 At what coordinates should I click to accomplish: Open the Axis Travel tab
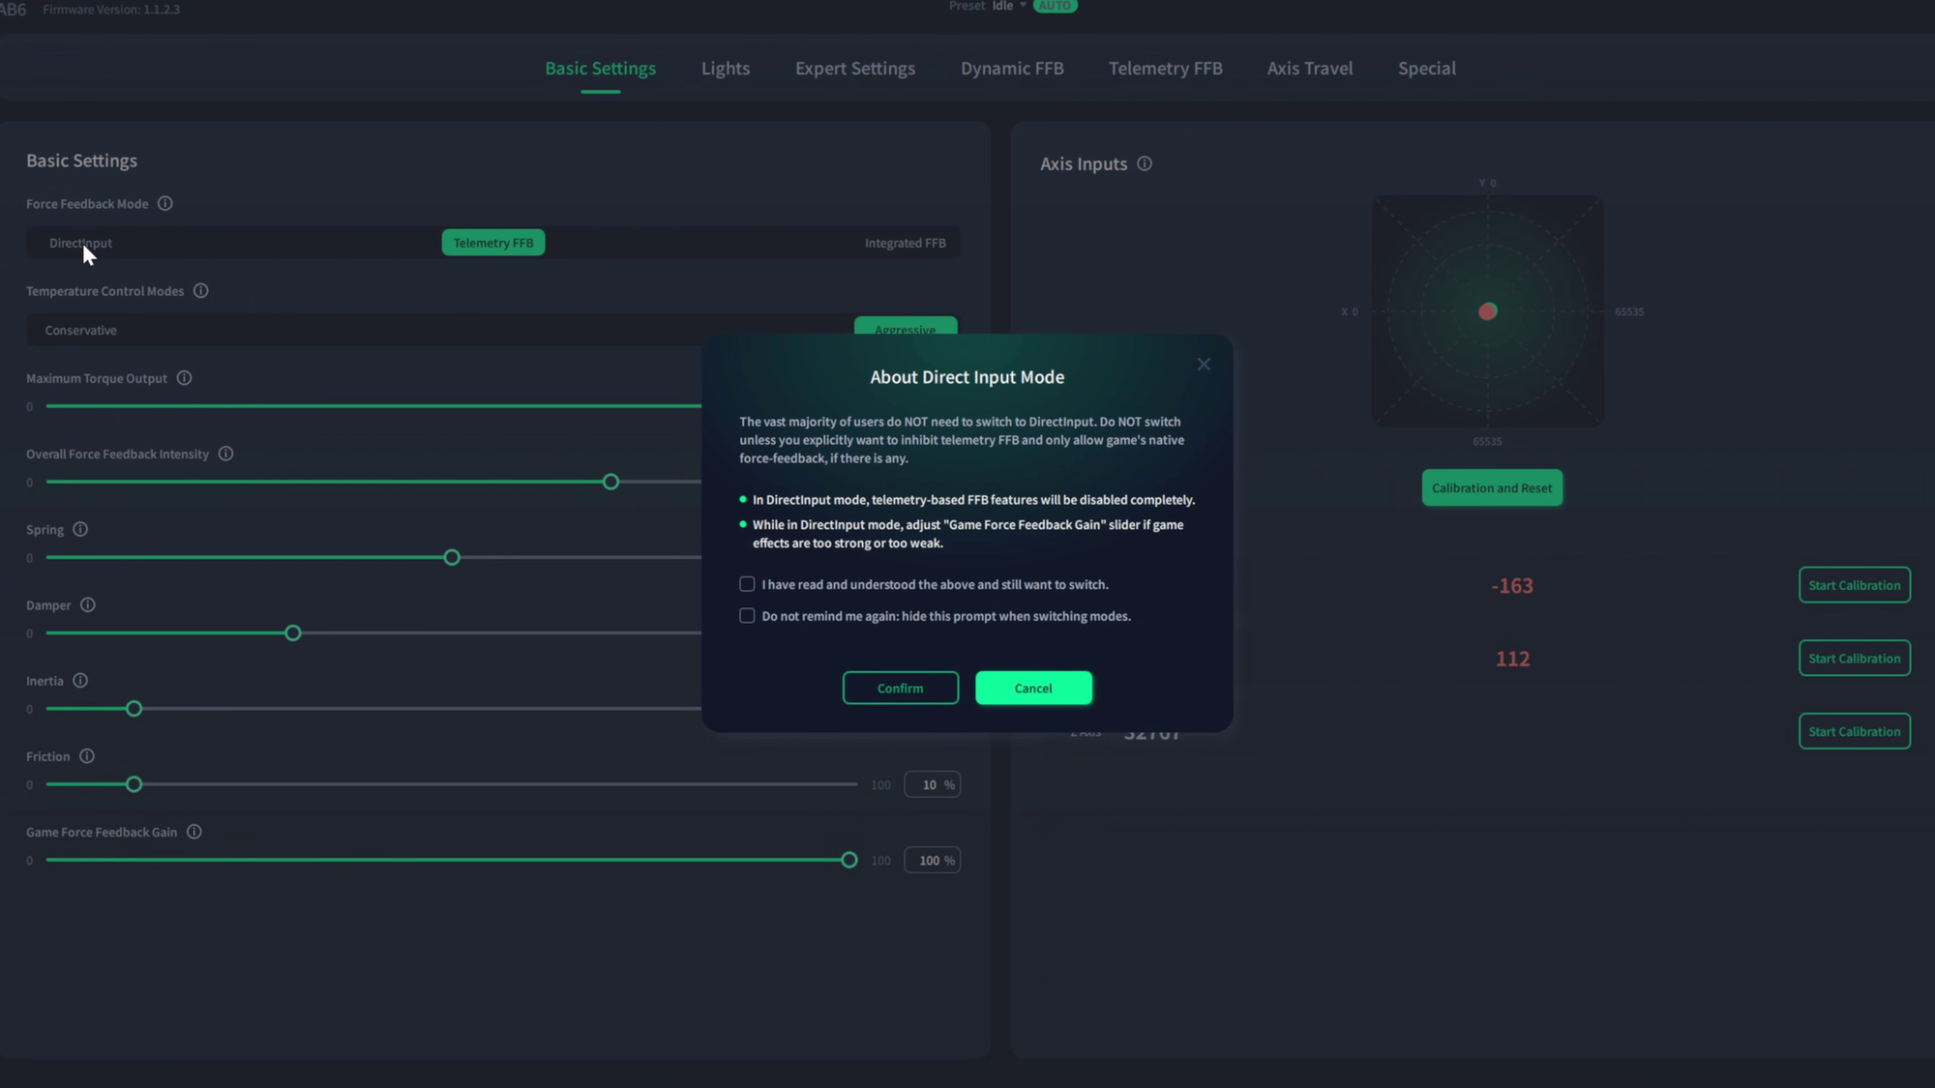tap(1309, 69)
